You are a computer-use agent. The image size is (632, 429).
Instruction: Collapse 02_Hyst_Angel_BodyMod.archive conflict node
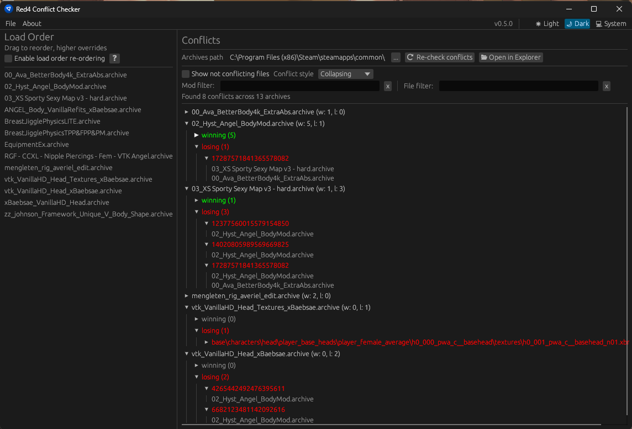187,124
